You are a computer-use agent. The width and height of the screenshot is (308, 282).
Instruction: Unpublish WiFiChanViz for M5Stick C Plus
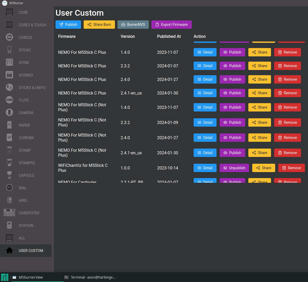[x=234, y=168]
